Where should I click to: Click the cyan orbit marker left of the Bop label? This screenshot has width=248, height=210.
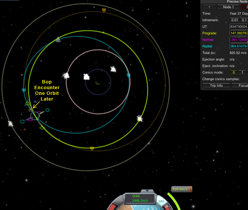24,90
